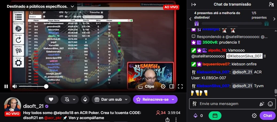Expand the notification bell dropdown

(x=70, y=99)
